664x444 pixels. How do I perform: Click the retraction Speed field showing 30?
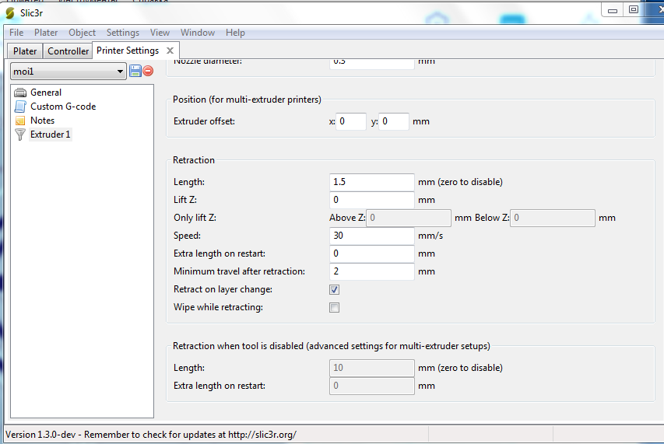point(372,236)
